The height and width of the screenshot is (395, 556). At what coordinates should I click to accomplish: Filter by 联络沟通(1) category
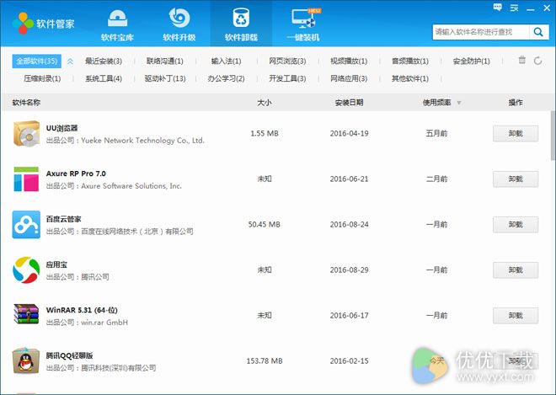click(164, 61)
